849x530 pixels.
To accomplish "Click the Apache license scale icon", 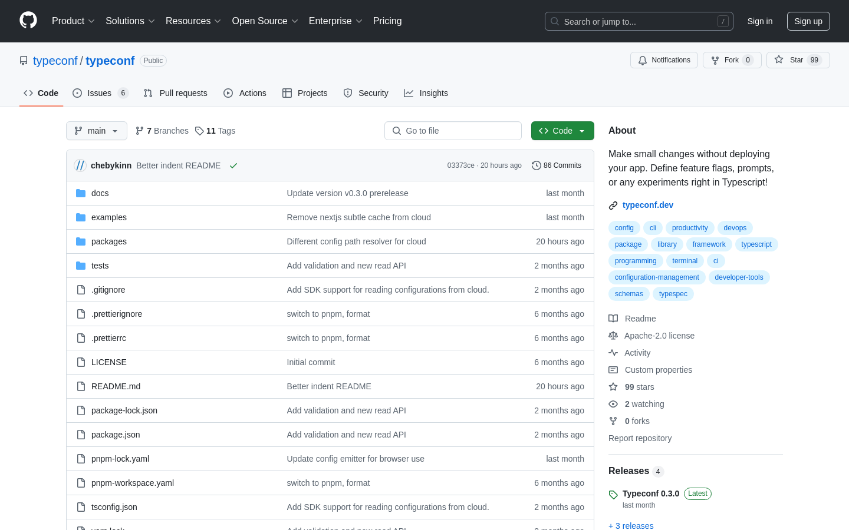I will 613,336.
